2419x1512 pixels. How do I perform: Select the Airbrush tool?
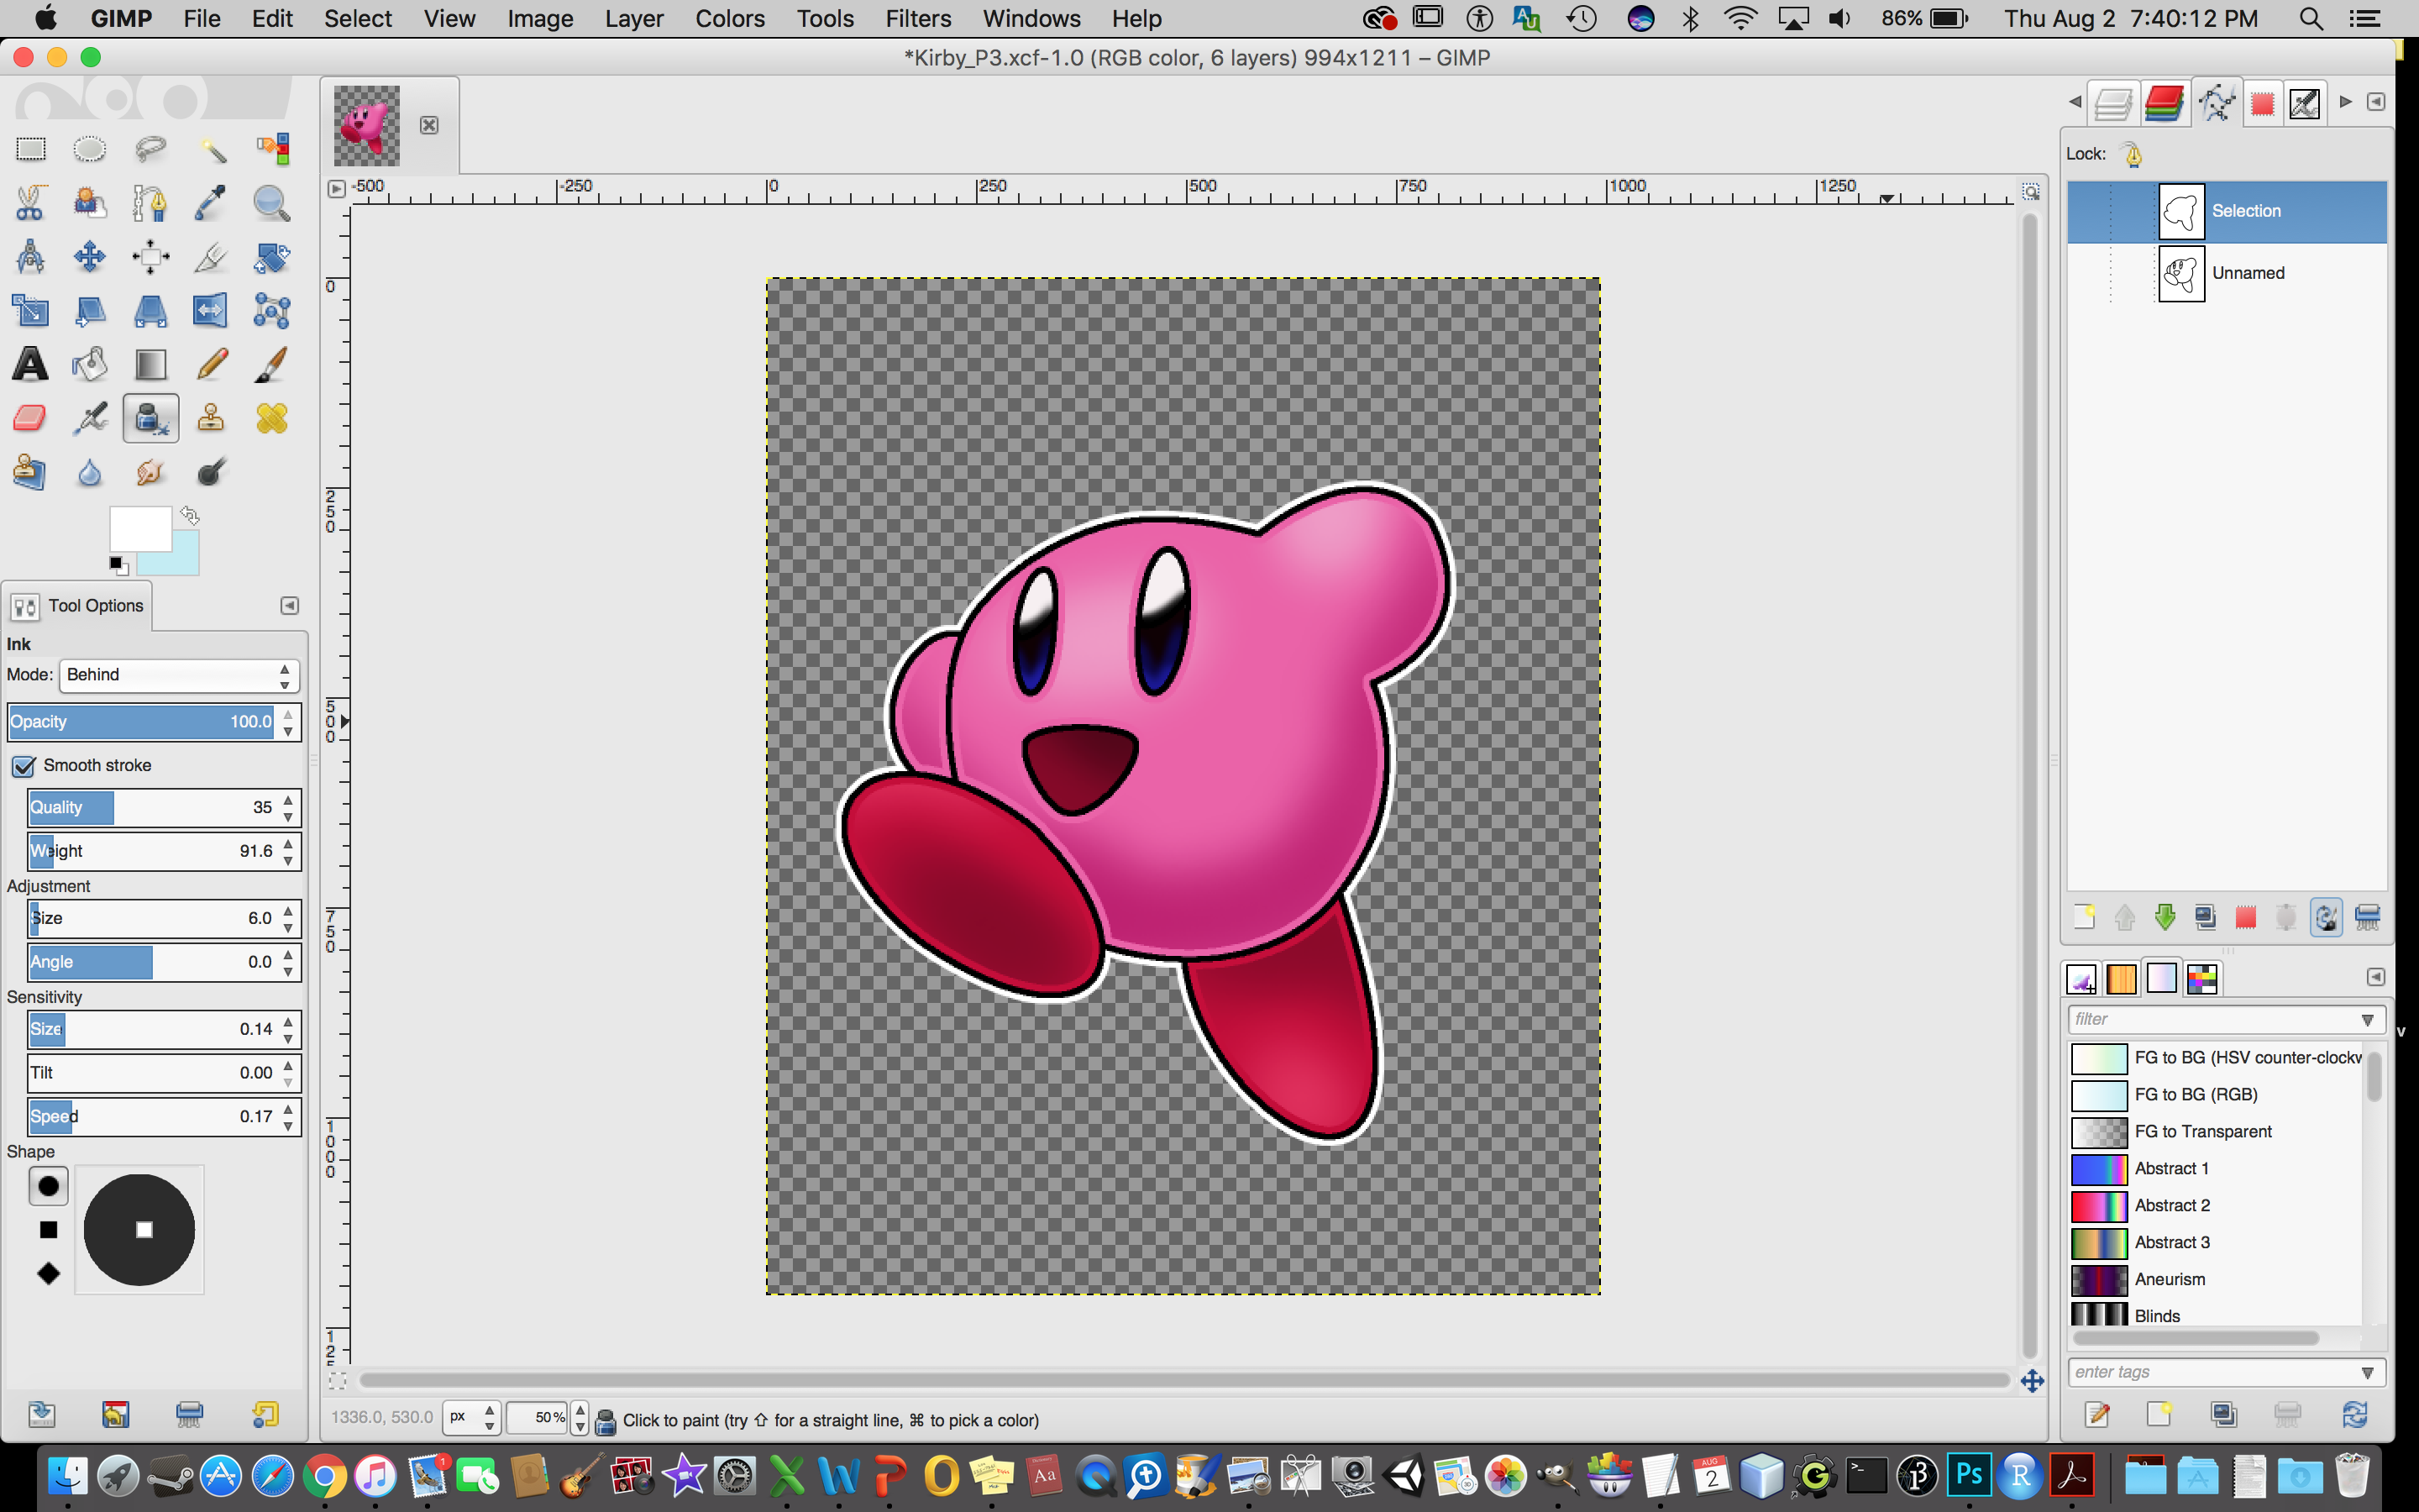pyautogui.click(x=90, y=418)
